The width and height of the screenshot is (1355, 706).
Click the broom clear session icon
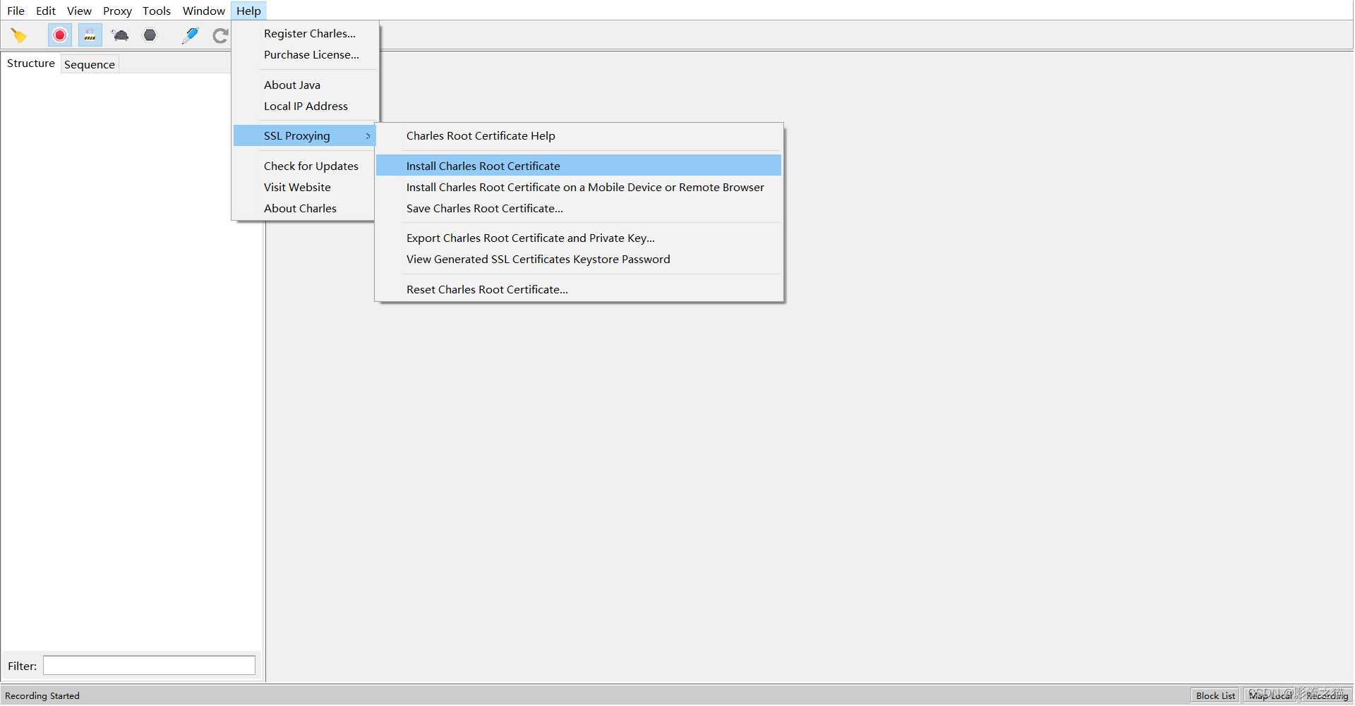pyautogui.click(x=19, y=35)
